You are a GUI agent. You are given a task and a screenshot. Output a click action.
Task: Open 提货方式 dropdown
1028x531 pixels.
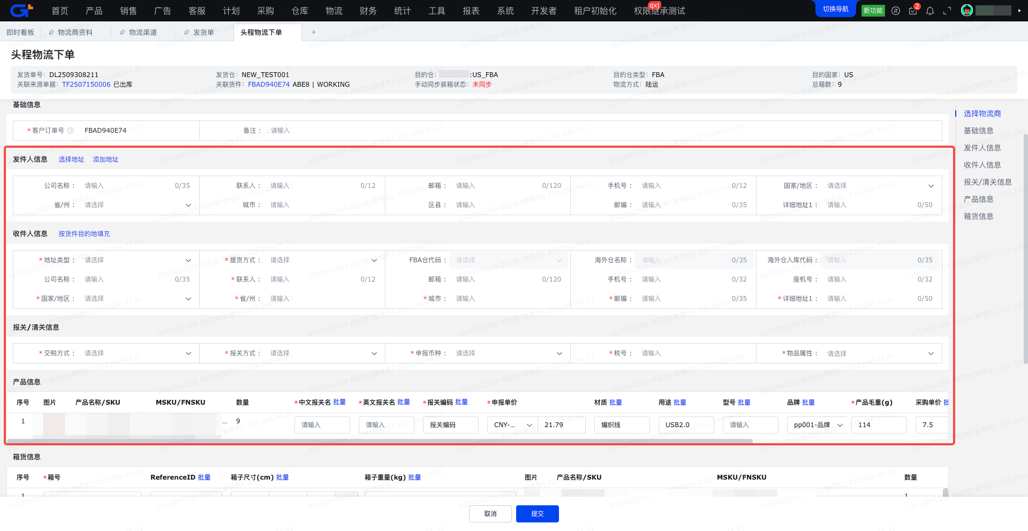pos(323,260)
